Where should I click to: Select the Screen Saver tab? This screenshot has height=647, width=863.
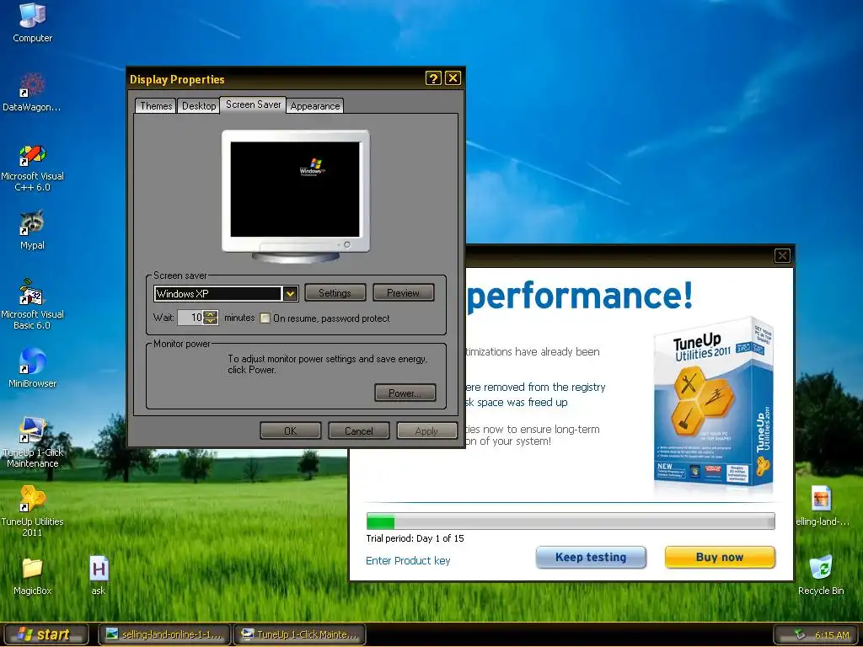click(253, 104)
